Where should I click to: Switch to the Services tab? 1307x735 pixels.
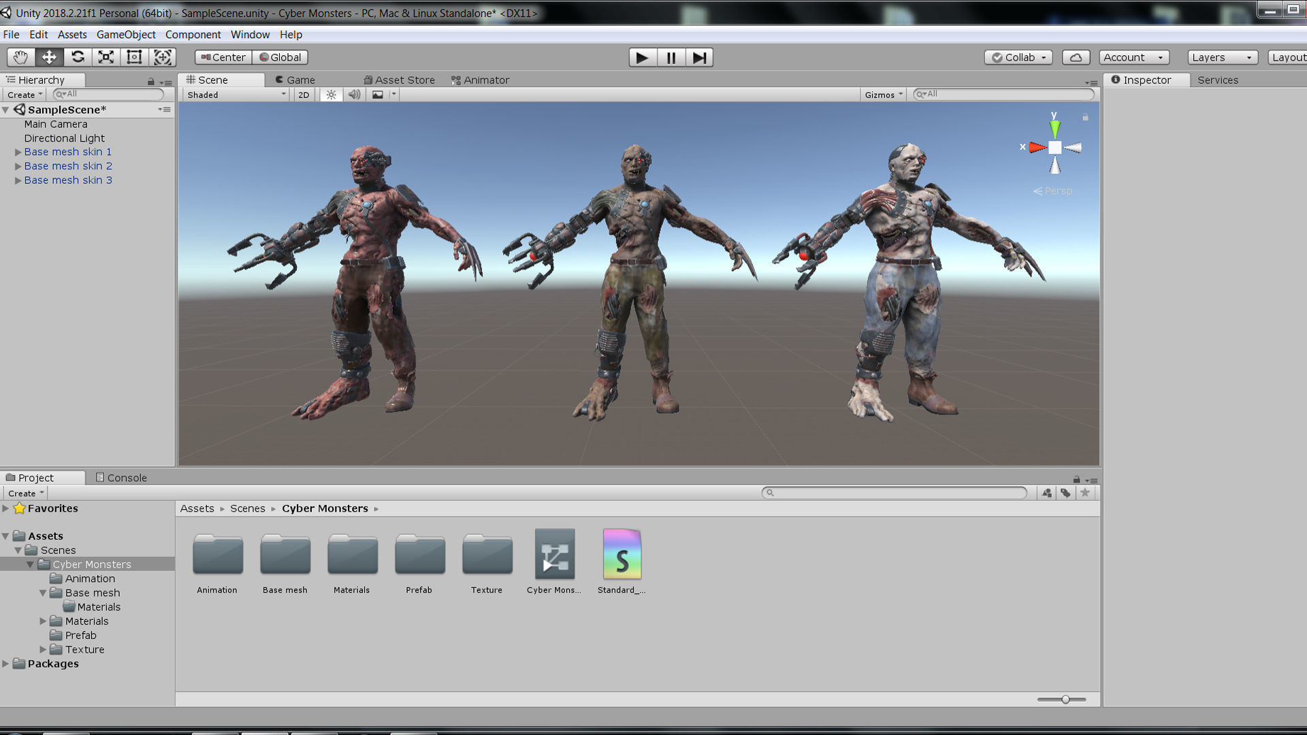(x=1218, y=80)
